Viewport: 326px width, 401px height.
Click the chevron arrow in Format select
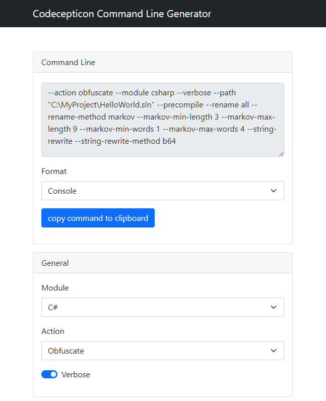(274, 191)
